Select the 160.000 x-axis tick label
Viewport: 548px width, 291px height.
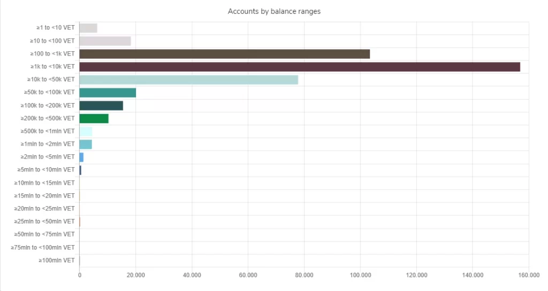coord(528,276)
